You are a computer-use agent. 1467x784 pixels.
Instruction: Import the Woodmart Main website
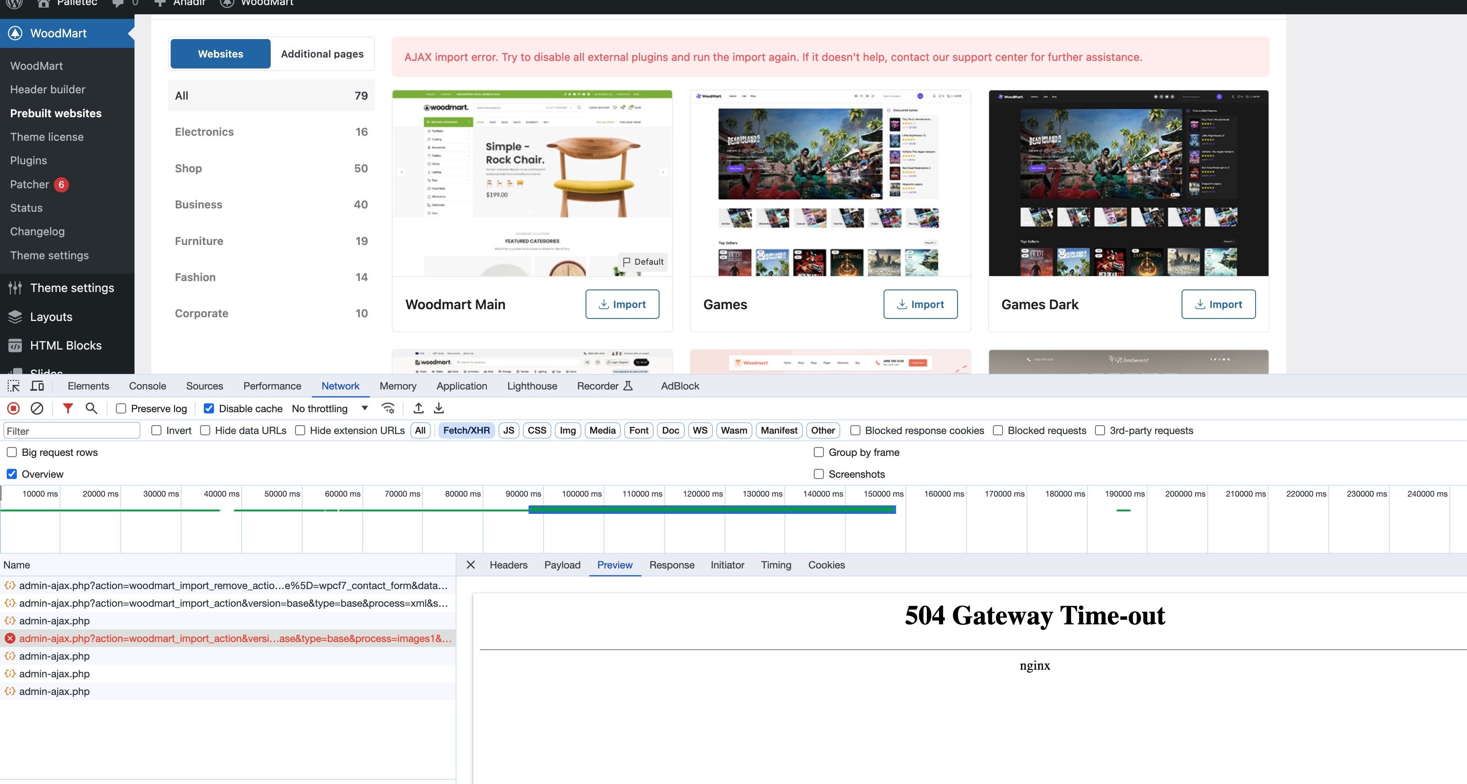pyautogui.click(x=622, y=305)
